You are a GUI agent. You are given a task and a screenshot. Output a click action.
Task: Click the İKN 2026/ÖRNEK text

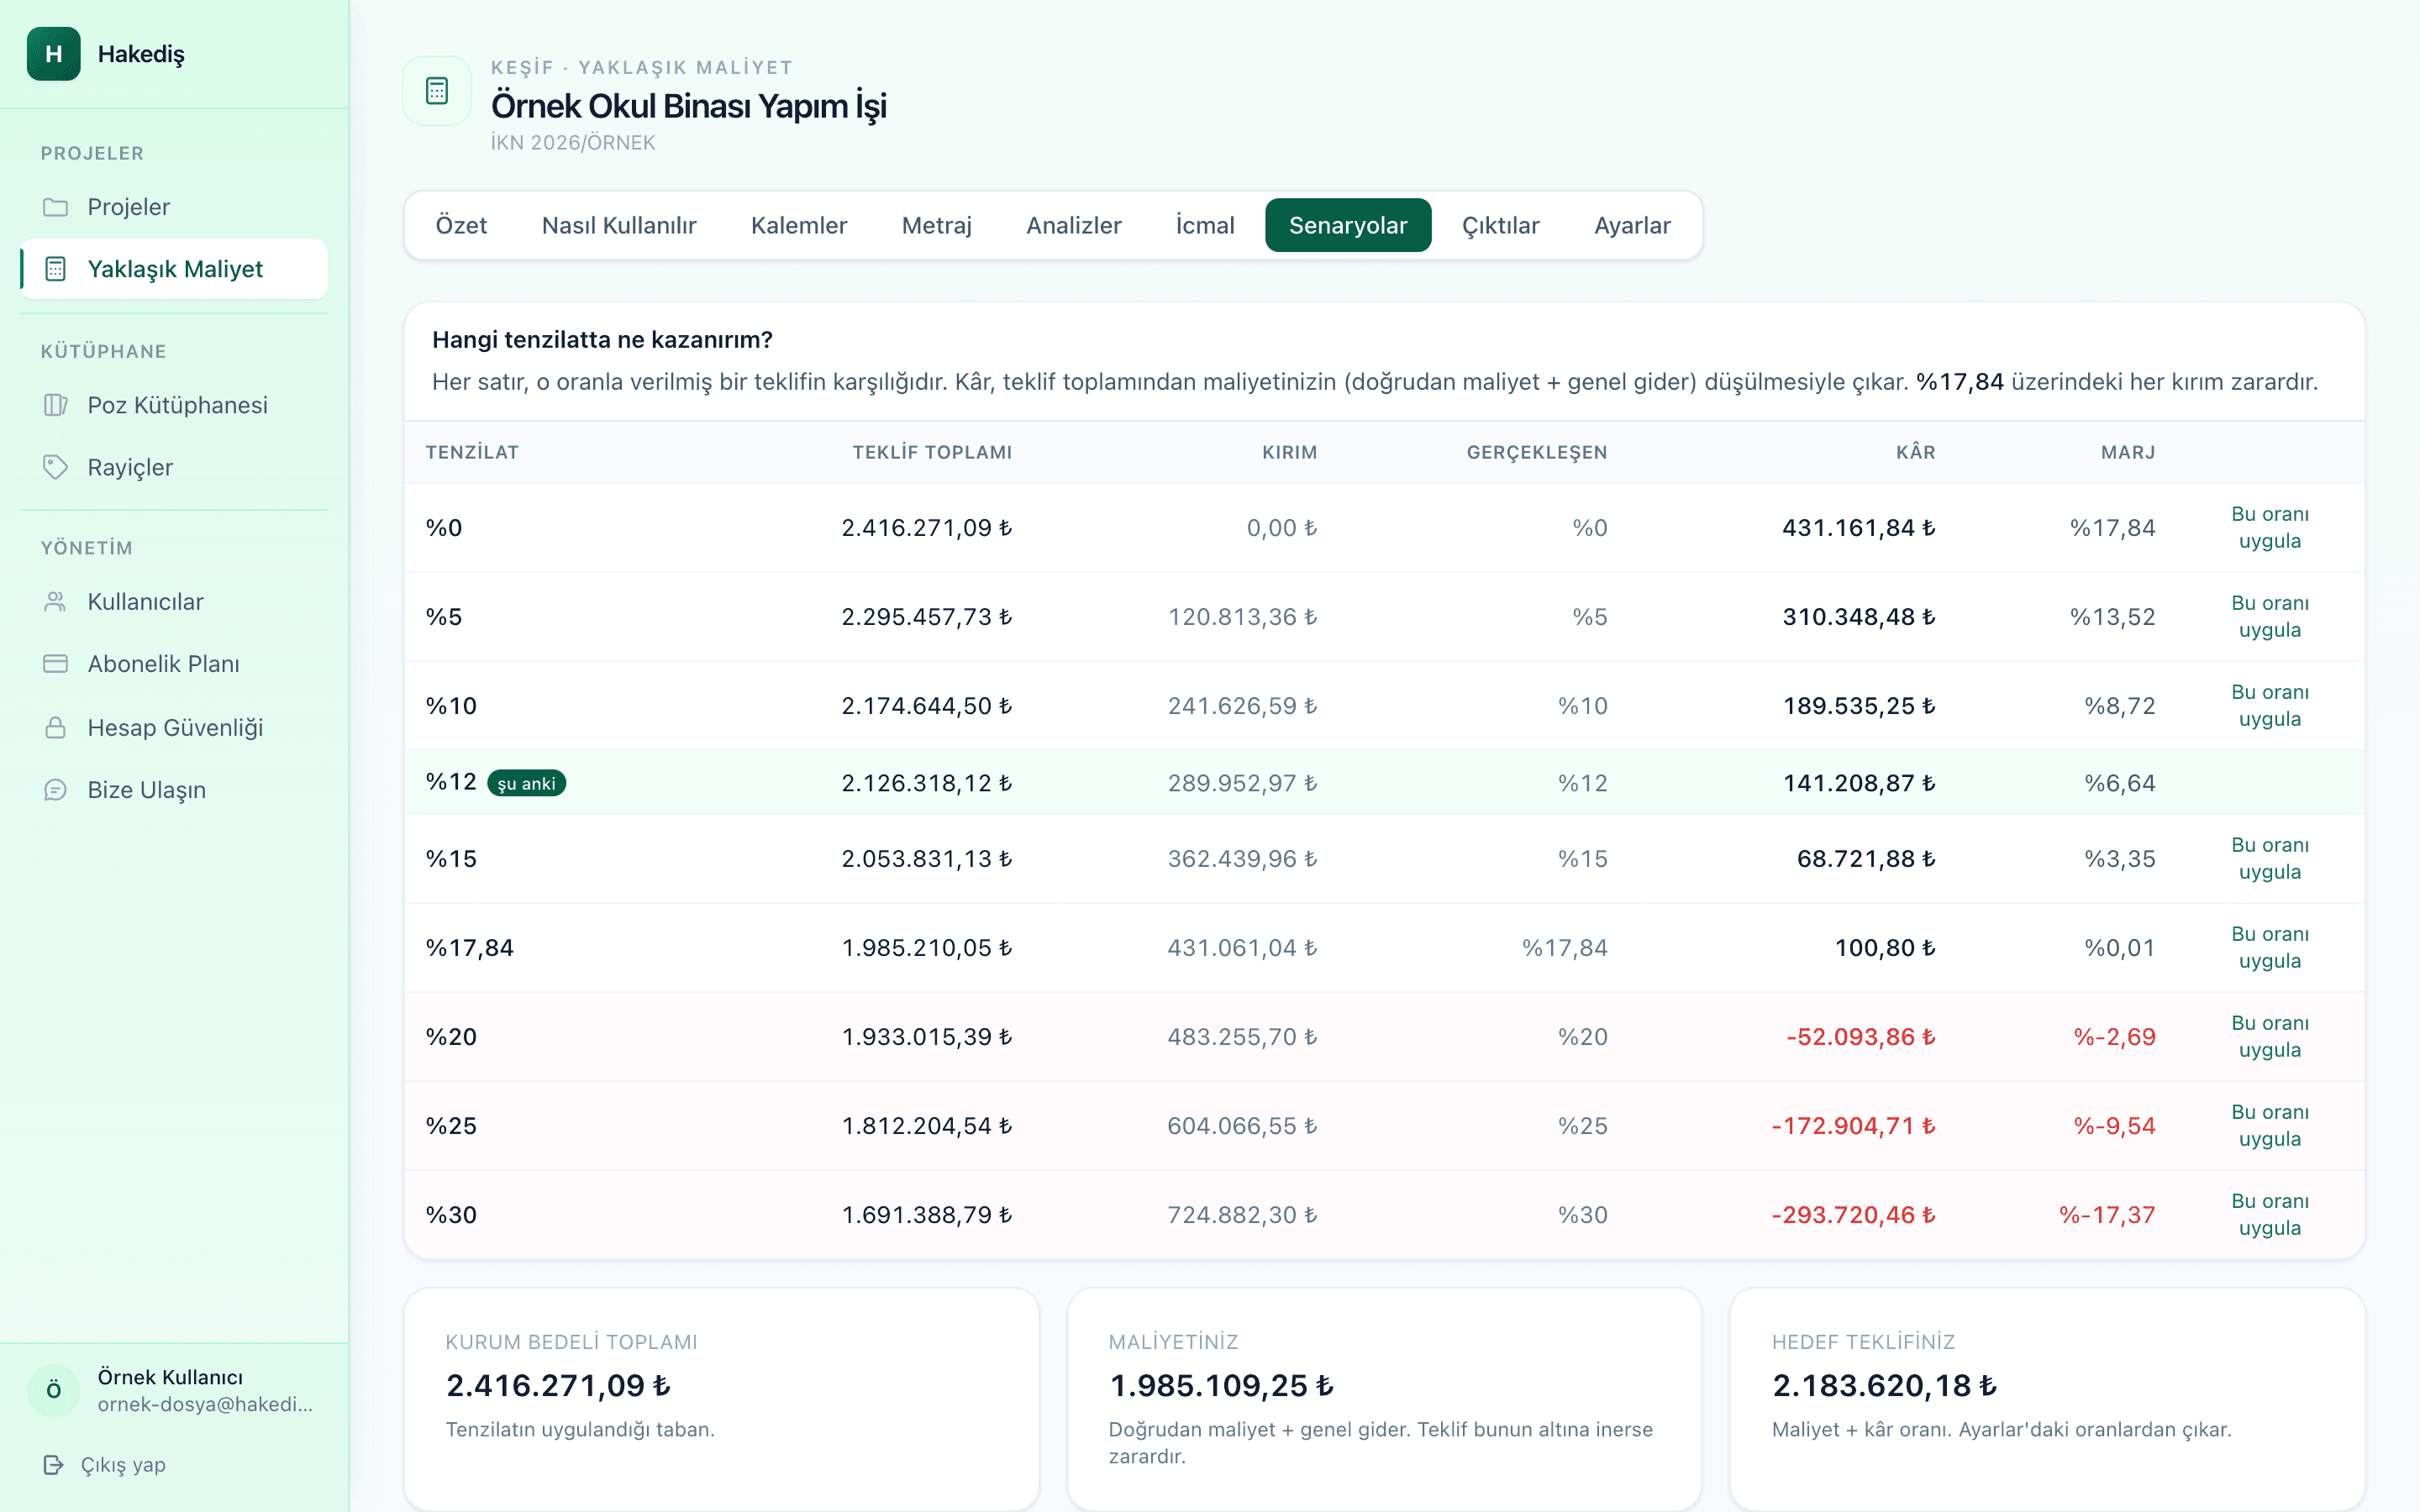[573, 143]
